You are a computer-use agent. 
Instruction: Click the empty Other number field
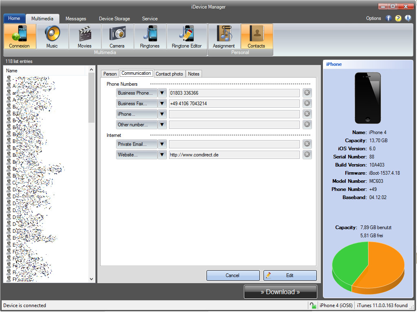tap(234, 125)
